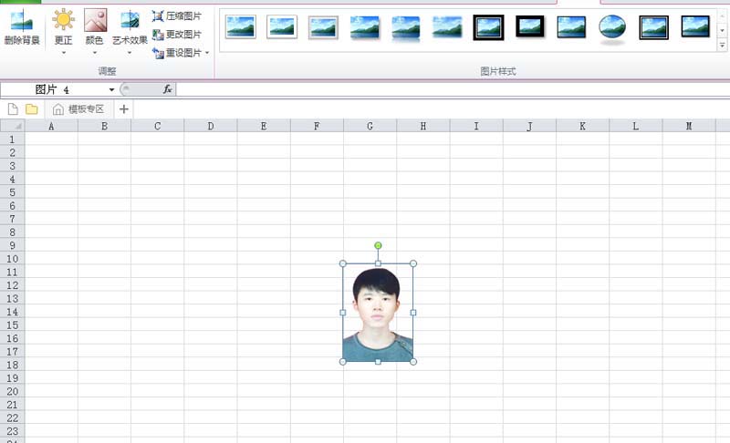Expand the Reset Picture dropdown arrow

tap(207, 53)
